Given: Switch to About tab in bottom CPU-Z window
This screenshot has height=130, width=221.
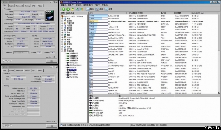Looking at the screenshot, I should (40, 71).
